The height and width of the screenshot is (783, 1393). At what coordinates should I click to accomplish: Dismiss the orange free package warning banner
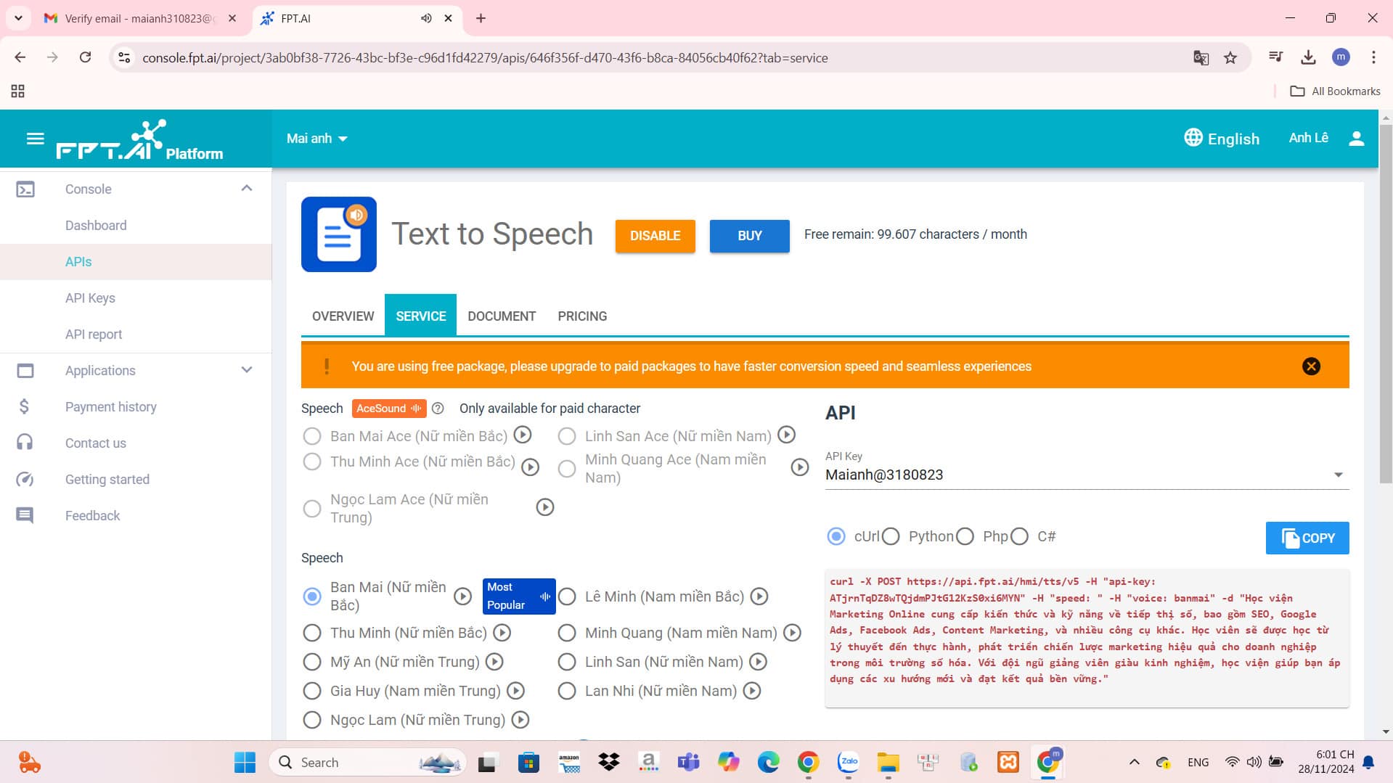click(x=1311, y=366)
